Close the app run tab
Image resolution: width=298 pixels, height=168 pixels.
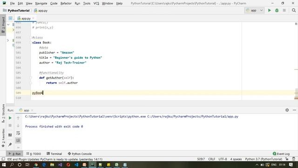pyautogui.click(x=32, y=110)
